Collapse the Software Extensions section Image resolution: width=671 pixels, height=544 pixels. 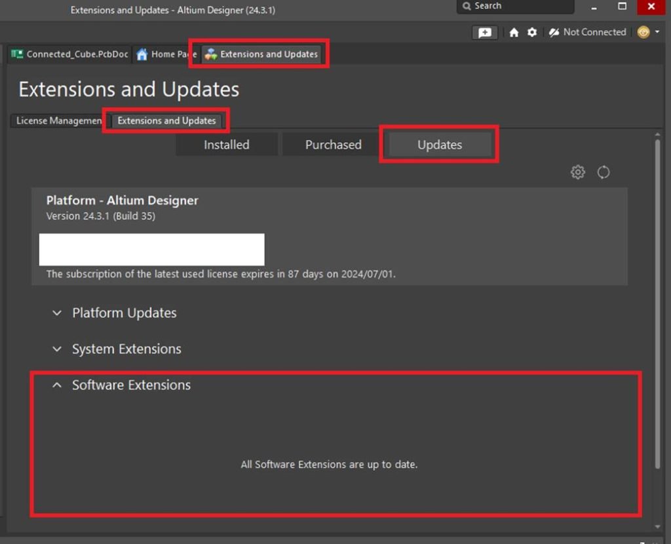pos(56,385)
